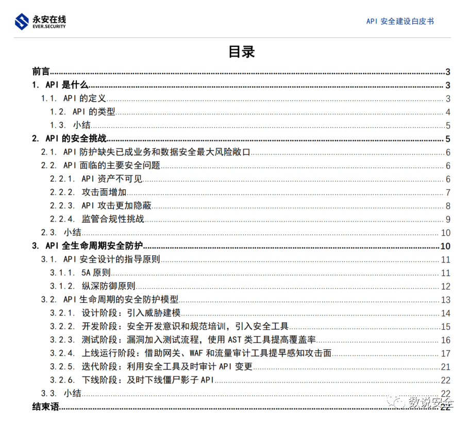Viewport: 469px width, 423px height.
Task: Click page number 13 of 安全防护模型 row
Action: pos(446,300)
